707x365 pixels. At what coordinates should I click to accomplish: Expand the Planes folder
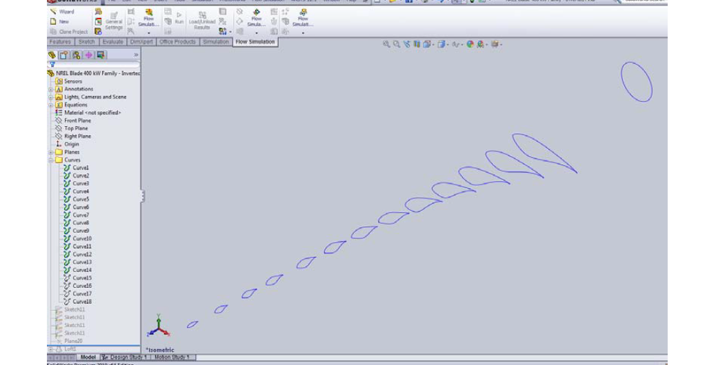51,152
